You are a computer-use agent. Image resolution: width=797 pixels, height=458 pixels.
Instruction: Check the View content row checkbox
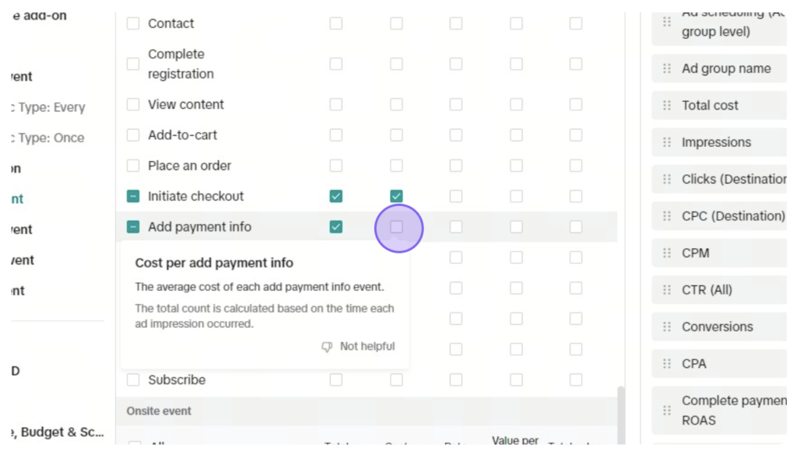pos(133,105)
